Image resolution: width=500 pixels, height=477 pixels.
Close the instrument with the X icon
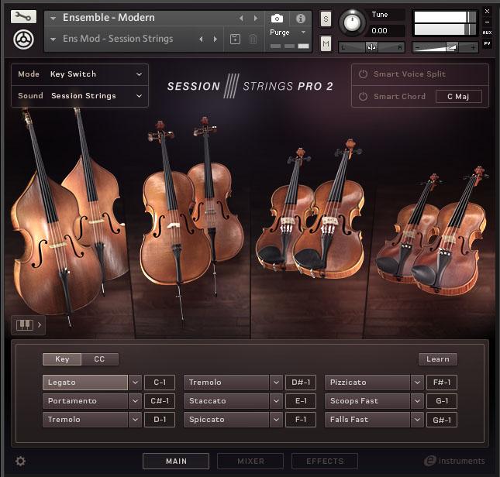coord(487,12)
